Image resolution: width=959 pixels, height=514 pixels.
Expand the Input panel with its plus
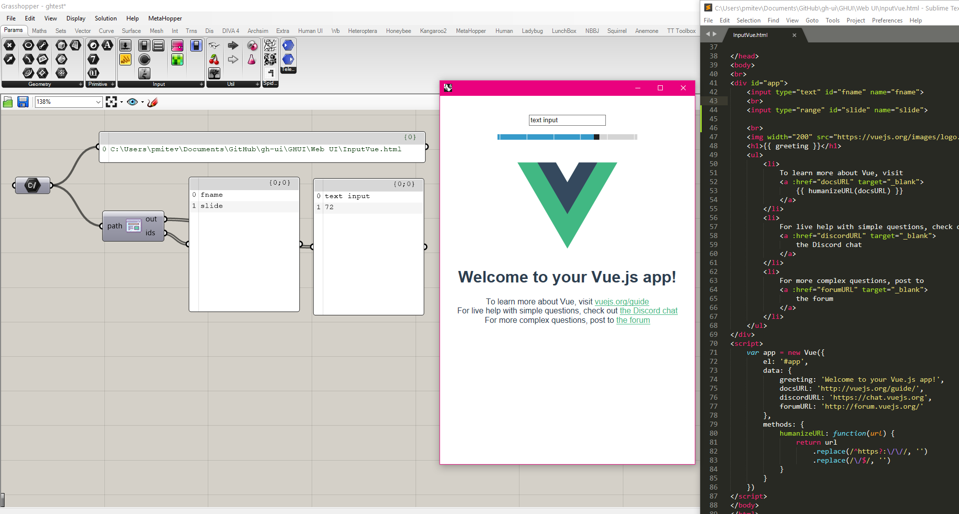point(201,84)
